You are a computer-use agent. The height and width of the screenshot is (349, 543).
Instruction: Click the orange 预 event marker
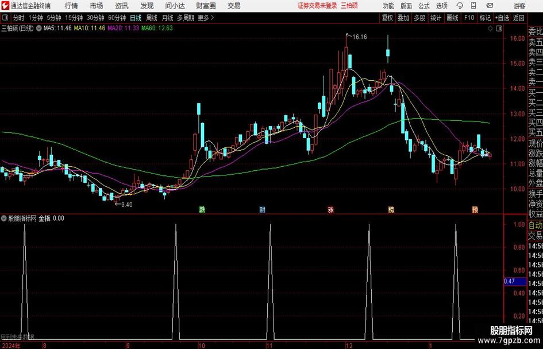coord(475,210)
